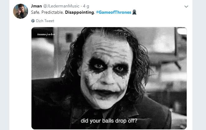Viewport: 206px width, 130px height.
Task: Visit the @JLedermanMusic handle
Action: point(61,6)
